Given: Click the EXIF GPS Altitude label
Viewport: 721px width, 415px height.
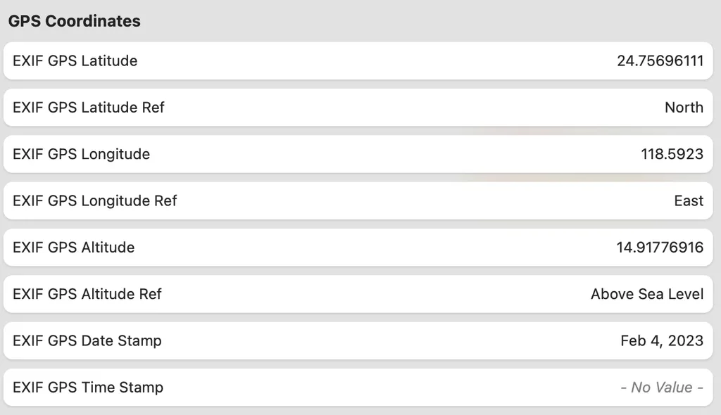Looking at the screenshot, I should coord(73,248).
